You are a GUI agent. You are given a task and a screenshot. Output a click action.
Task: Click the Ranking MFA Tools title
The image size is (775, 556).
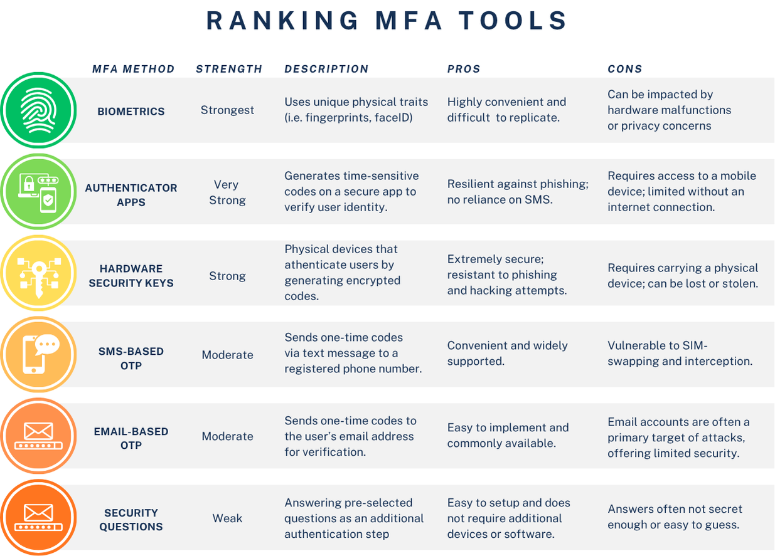(387, 21)
